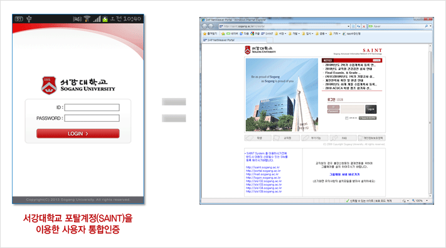Expand the address bar history dropdown
Screen dimensions: 446x248
[348, 26]
